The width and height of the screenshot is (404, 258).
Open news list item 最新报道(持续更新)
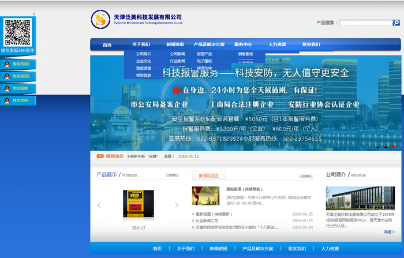[214, 214]
